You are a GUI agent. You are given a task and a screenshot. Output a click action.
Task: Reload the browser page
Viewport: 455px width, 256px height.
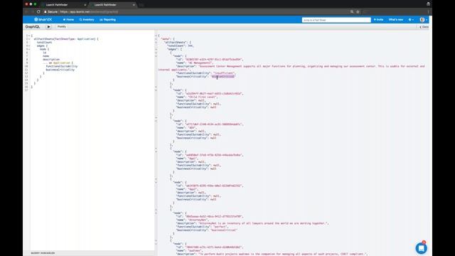(x=38, y=11)
